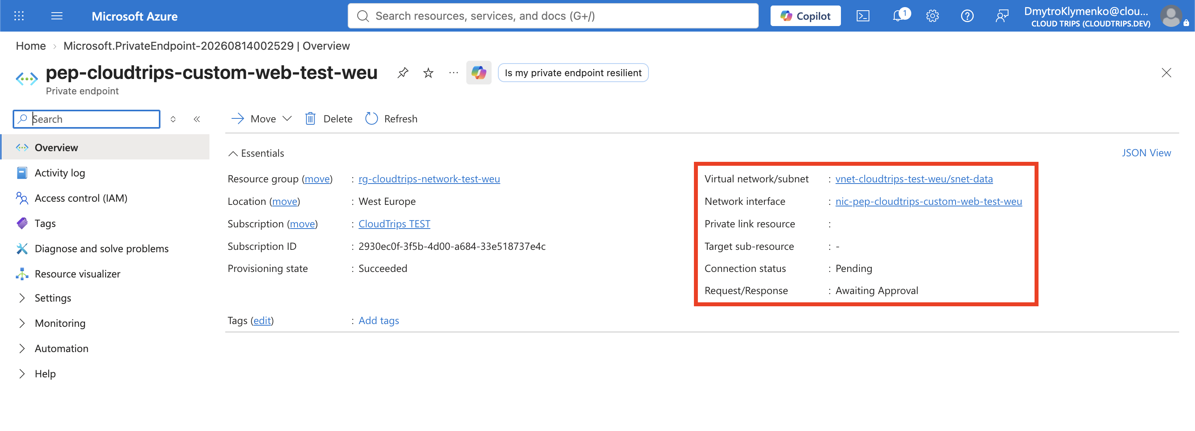Add private endpoint to favorites star

point(428,73)
